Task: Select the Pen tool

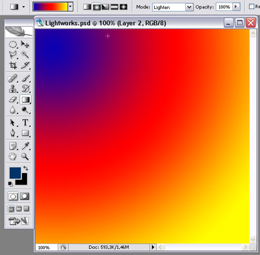Action: (13, 133)
